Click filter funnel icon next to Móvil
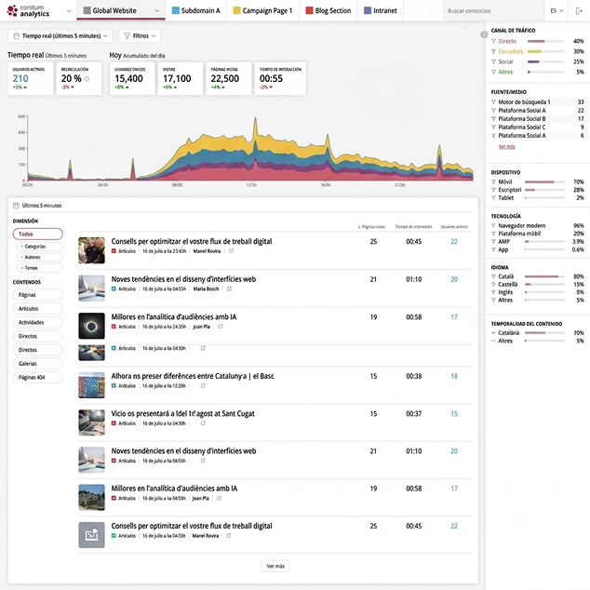Screen dimensions: 590x590 [493, 181]
